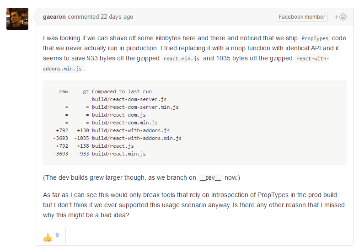Viewport: 359px width, 252px height.
Task: Click the build/react-dom-server.min.js code line
Action: point(122,107)
